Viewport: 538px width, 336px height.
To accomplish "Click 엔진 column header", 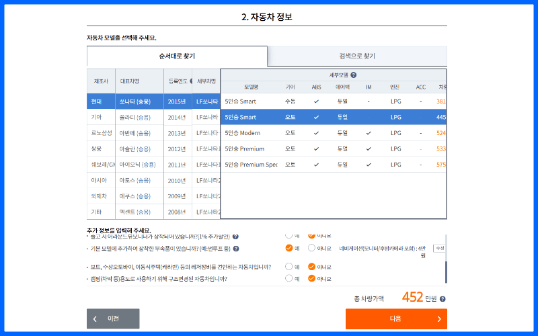I will 395,87.
